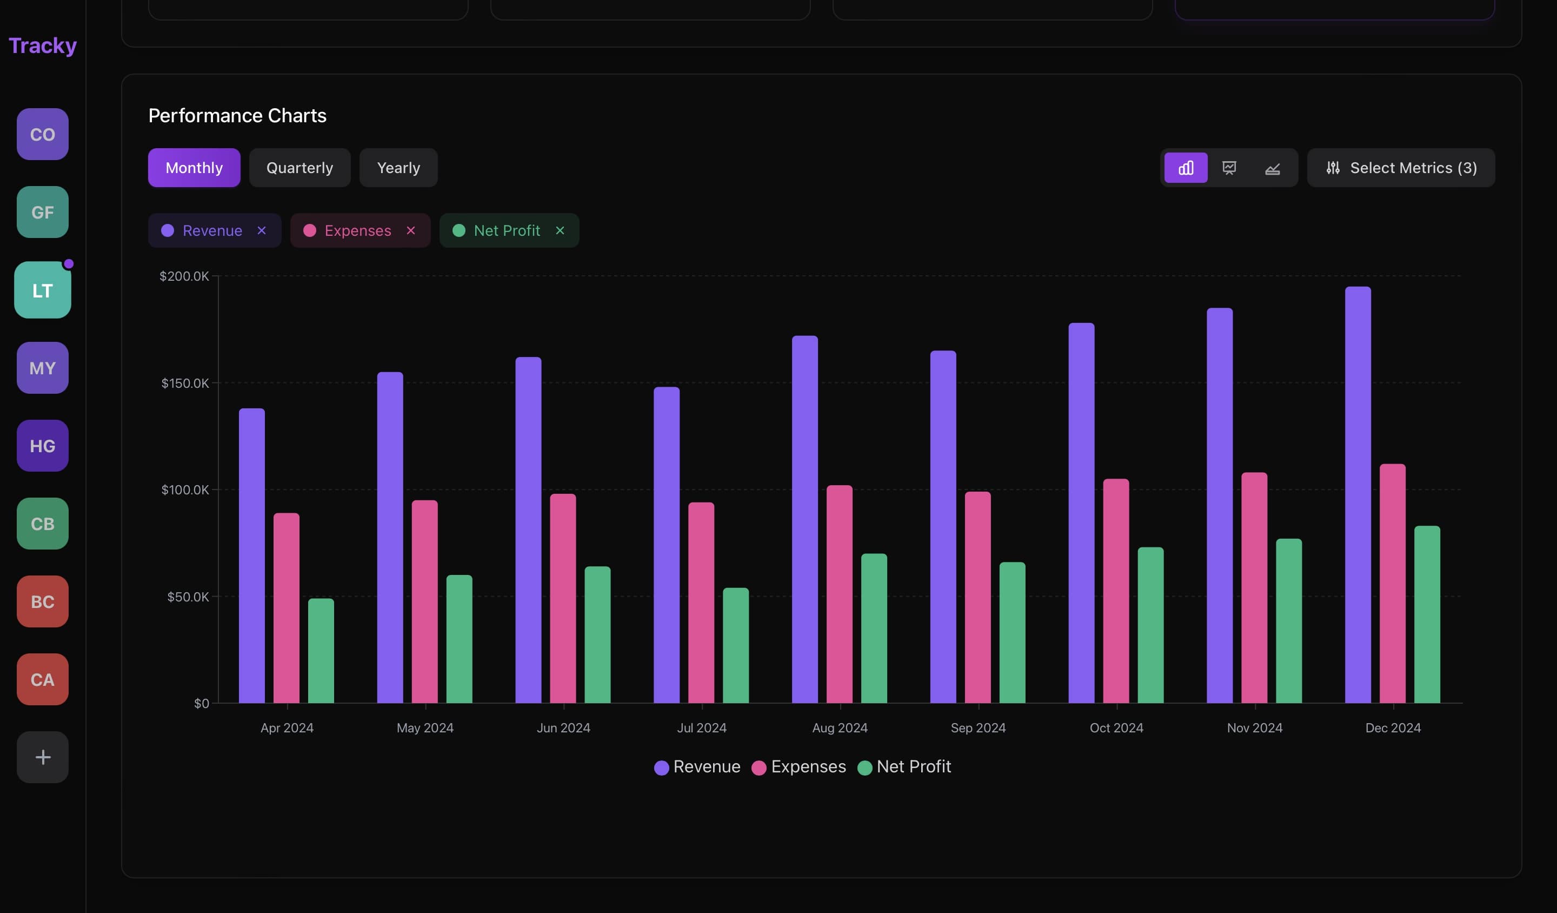Click the Tracky logo
The width and height of the screenshot is (1557, 913).
(x=42, y=45)
